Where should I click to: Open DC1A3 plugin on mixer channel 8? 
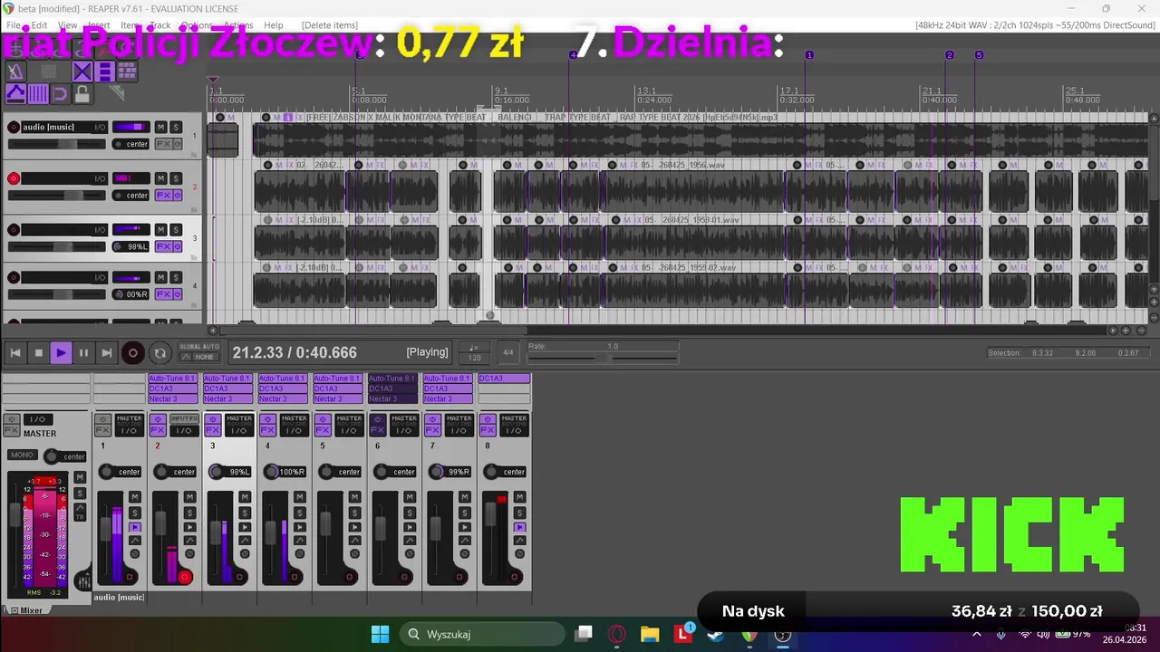503,379
